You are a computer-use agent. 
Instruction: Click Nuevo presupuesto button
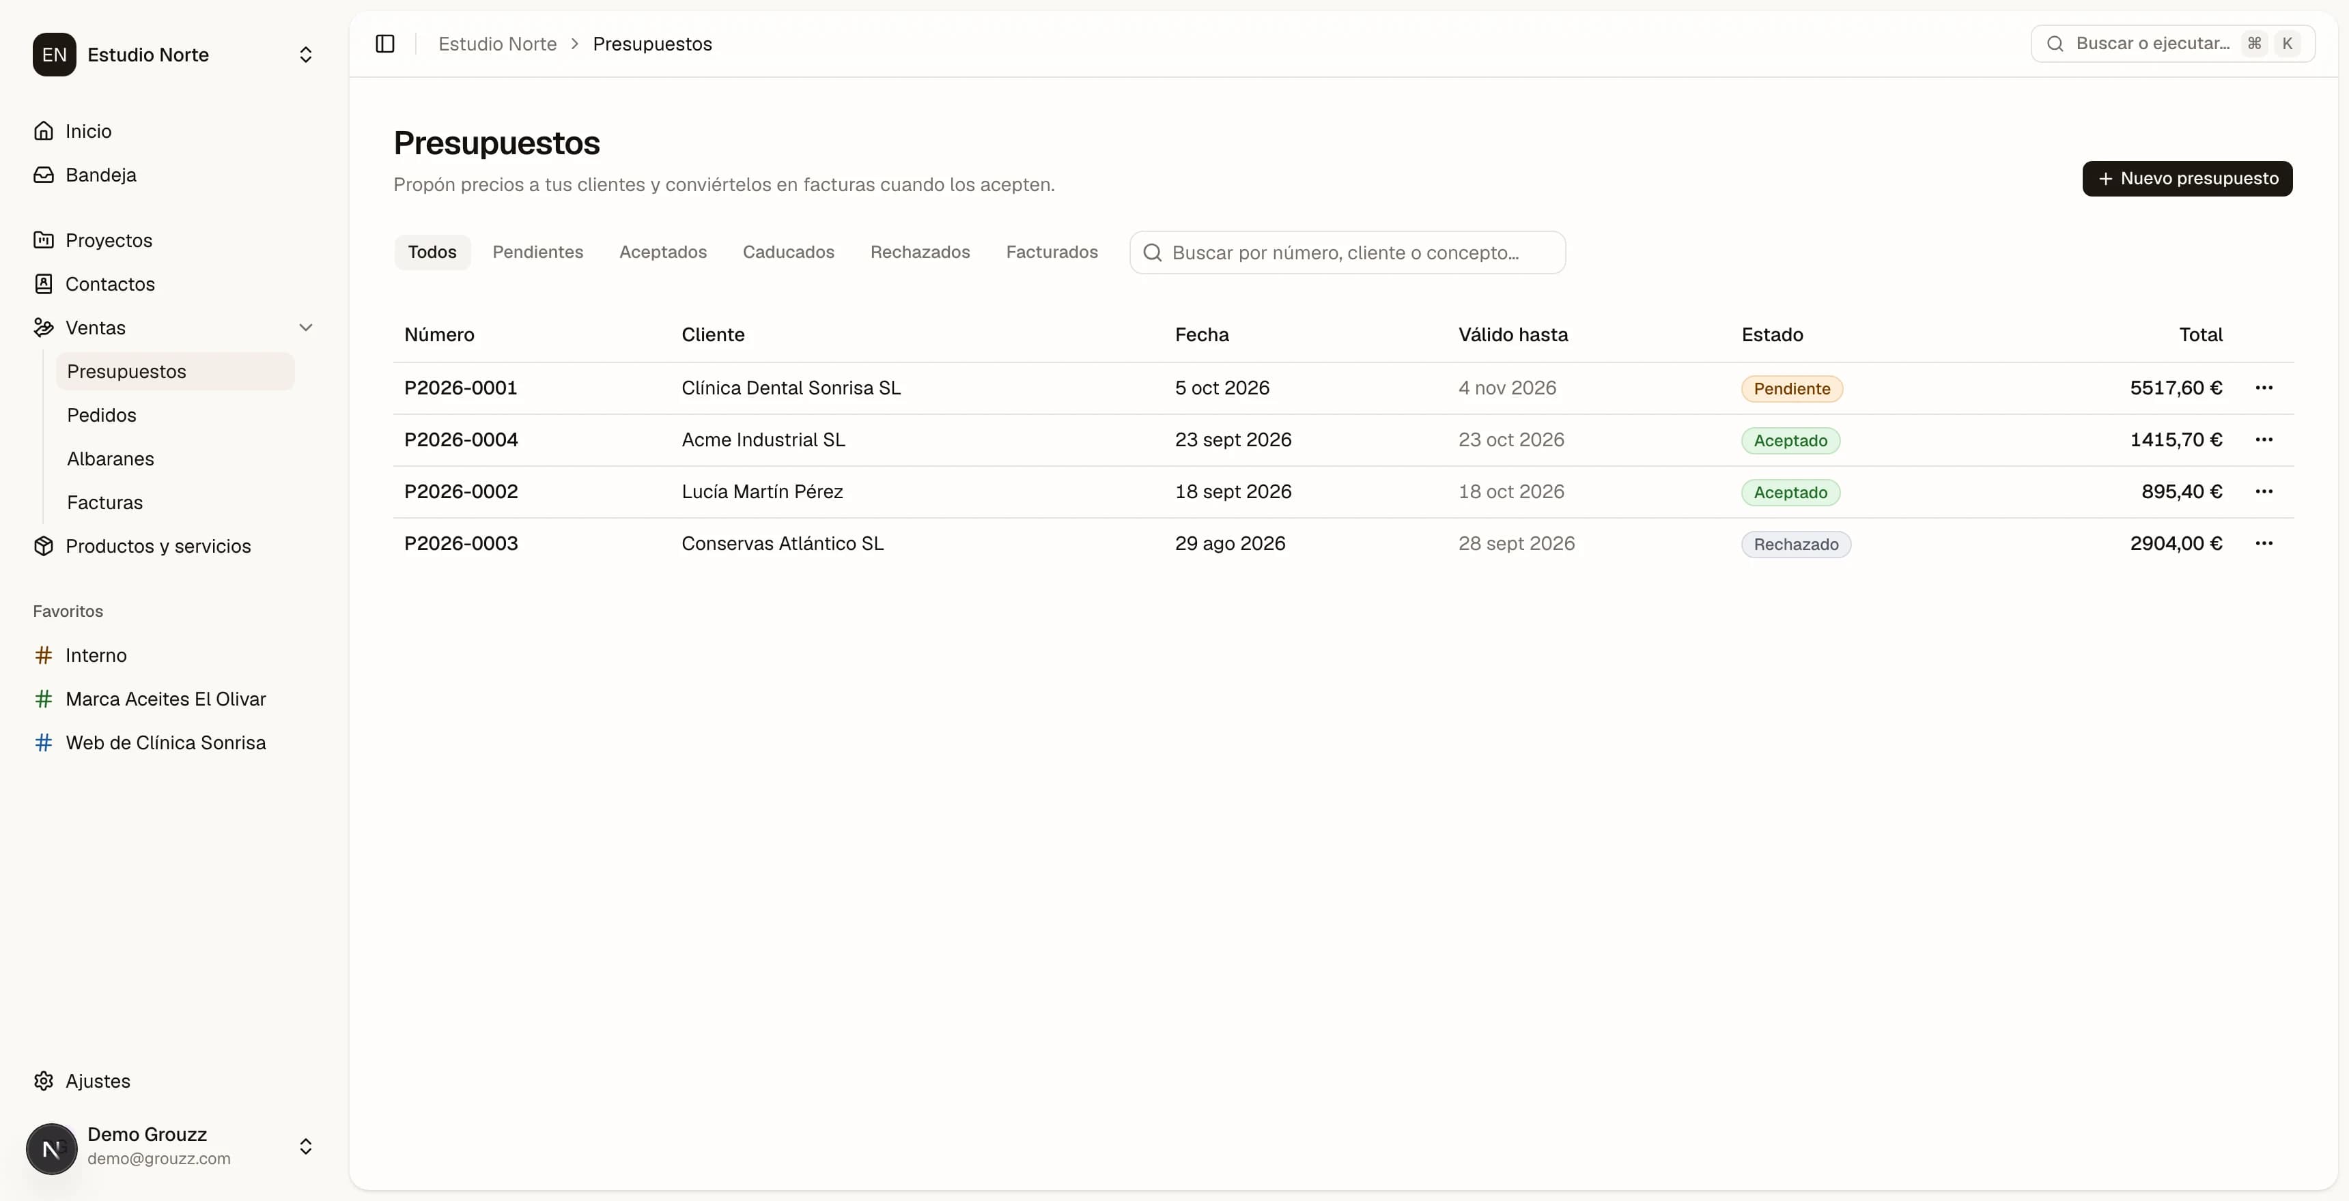coord(2186,179)
